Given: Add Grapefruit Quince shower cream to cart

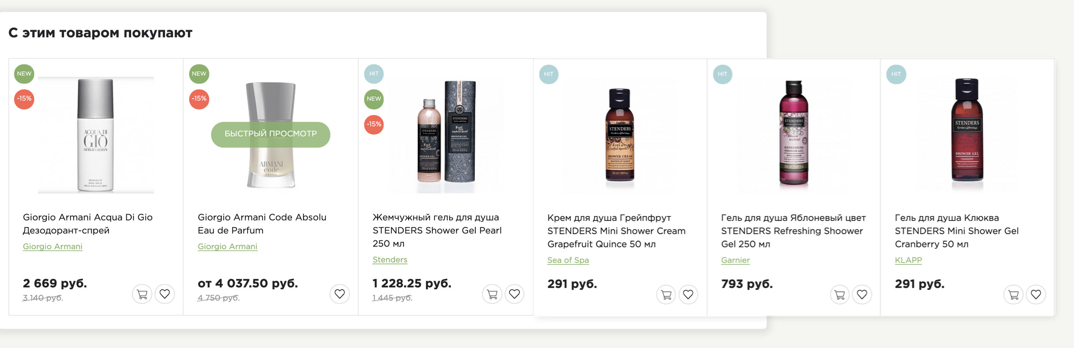Looking at the screenshot, I should 666,294.
